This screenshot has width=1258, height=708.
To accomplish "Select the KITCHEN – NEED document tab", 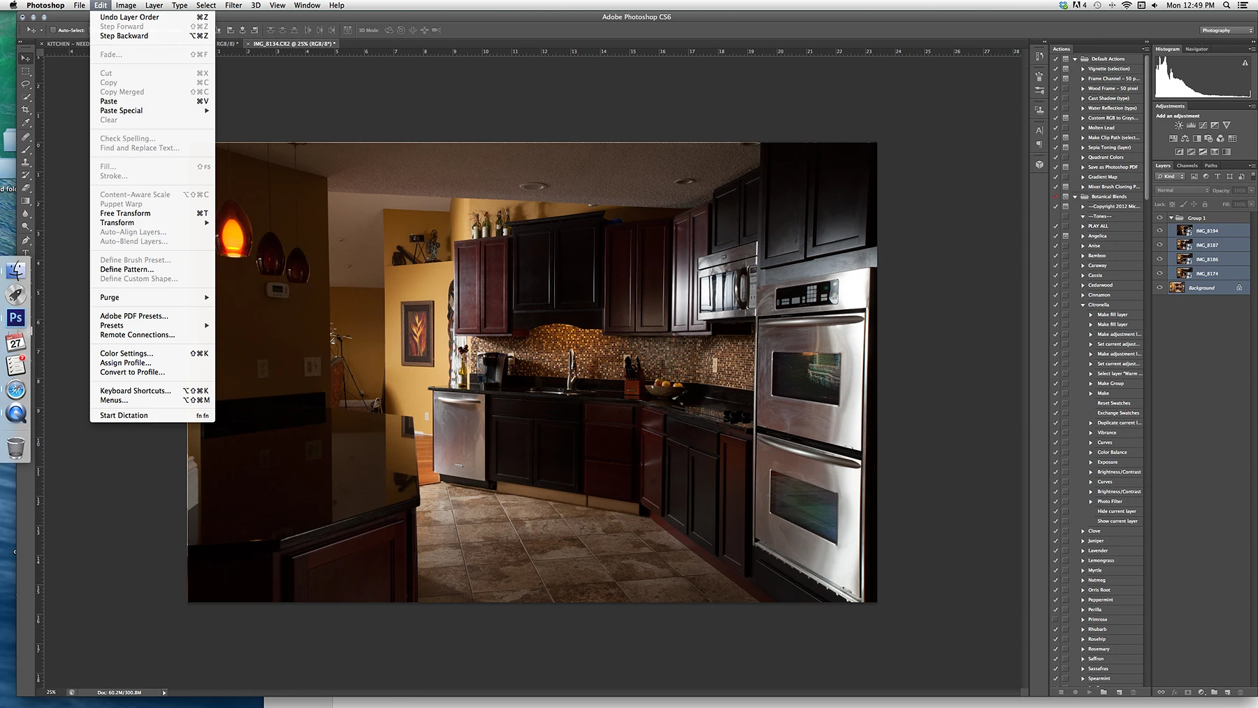I will (x=68, y=43).
